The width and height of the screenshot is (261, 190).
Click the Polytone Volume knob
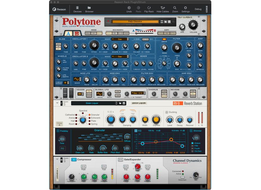tap(193, 25)
